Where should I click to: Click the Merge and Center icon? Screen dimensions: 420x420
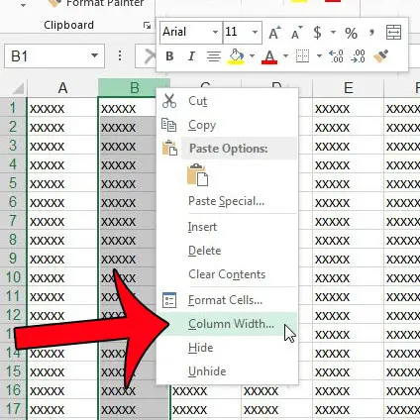pos(393,33)
